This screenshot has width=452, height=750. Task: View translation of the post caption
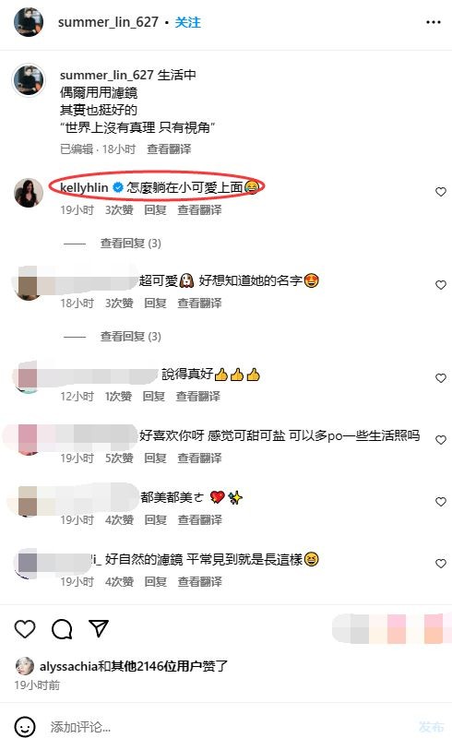pos(169,149)
